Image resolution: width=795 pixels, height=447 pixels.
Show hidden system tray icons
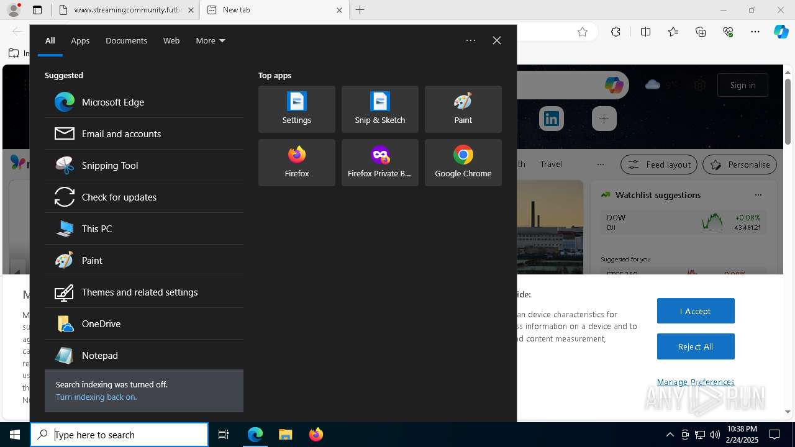point(670,435)
